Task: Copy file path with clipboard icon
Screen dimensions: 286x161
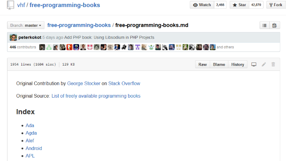Action: point(275,26)
